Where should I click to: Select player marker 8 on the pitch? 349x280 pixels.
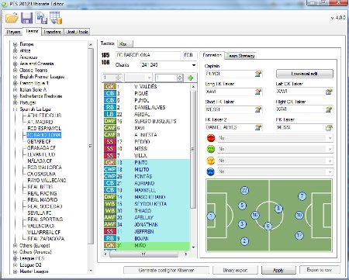[278, 209]
